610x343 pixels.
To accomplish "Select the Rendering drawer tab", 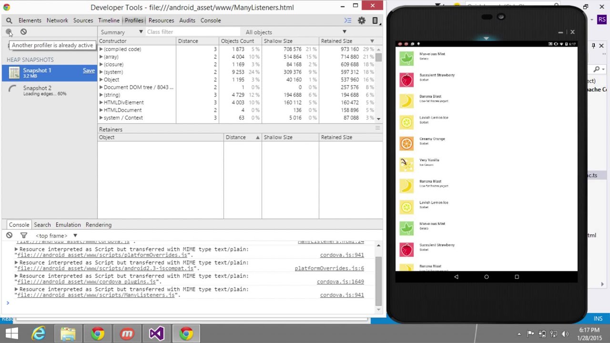I will (x=99, y=225).
